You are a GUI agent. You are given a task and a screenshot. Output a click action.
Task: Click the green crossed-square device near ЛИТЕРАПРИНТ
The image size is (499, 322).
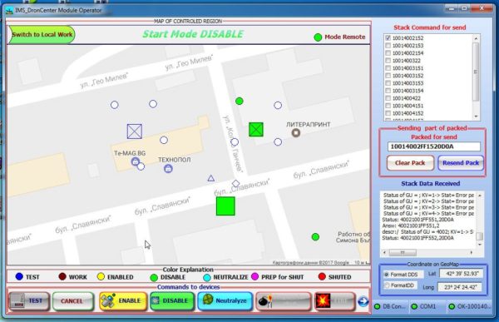pyautogui.click(x=256, y=130)
